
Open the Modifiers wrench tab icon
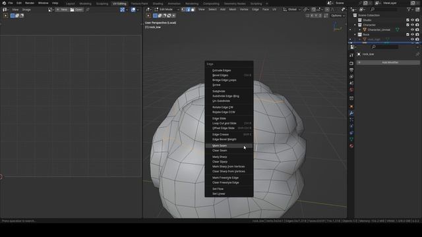[351, 113]
